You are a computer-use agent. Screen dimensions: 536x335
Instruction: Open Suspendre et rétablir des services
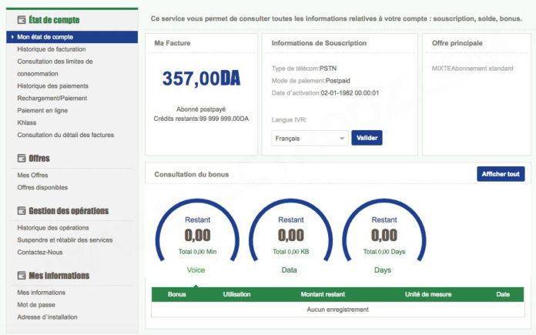pos(65,240)
